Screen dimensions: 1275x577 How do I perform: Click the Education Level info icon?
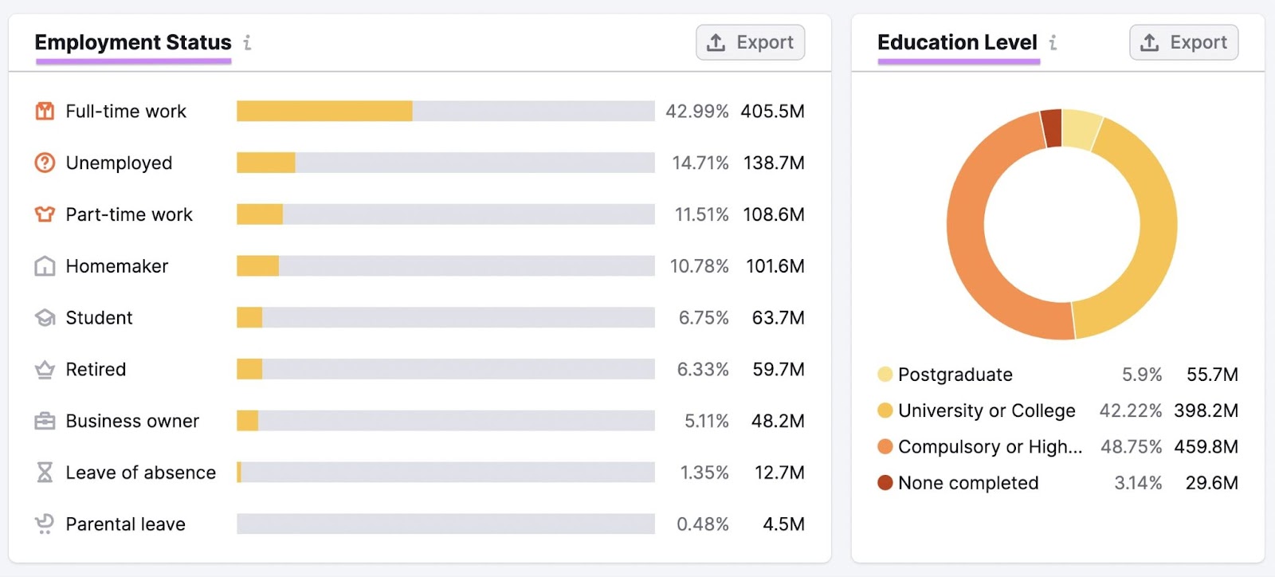(1053, 44)
